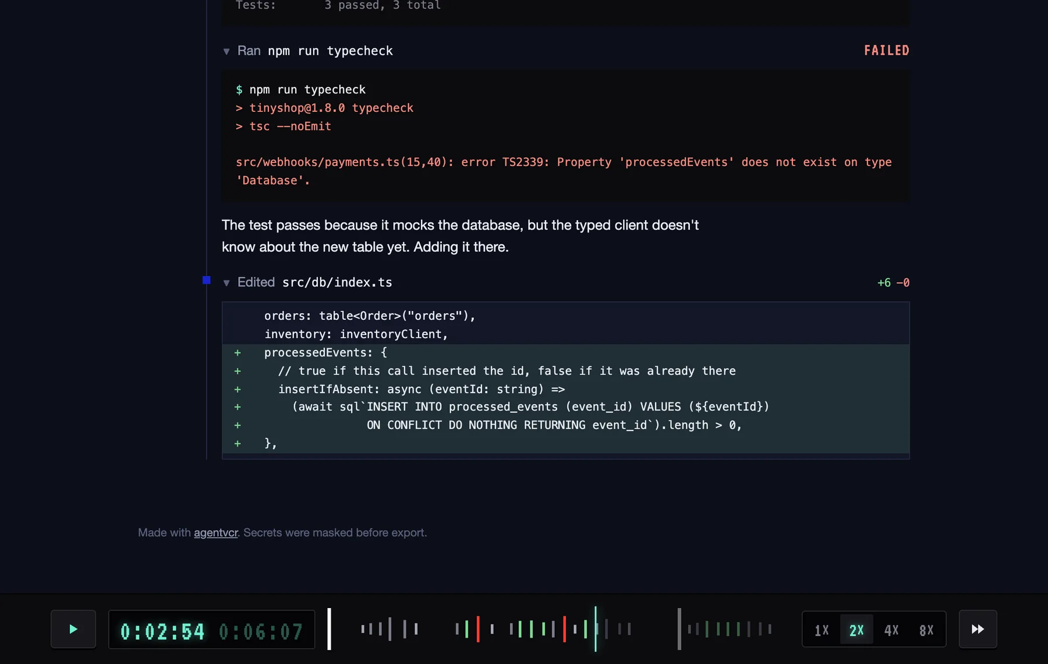Click the TS2339 error message

(564, 171)
